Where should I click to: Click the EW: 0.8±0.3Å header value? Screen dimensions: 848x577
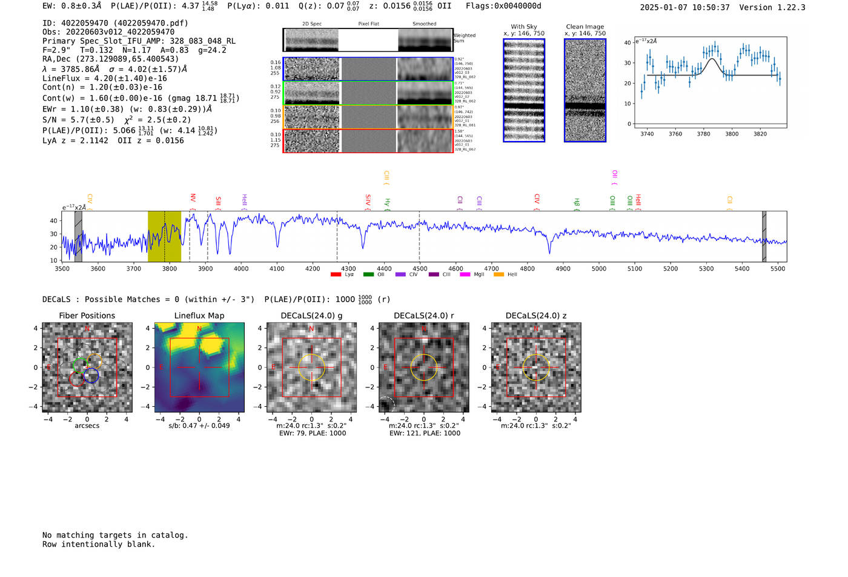coord(72,6)
